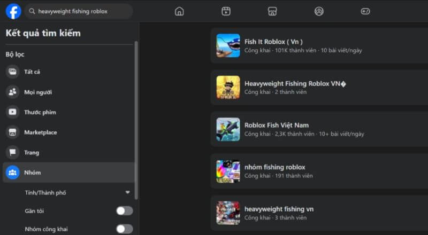This screenshot has height=235, width=428.
Task: Enable the Nhóm công khai toggle
Action: [x=124, y=229]
